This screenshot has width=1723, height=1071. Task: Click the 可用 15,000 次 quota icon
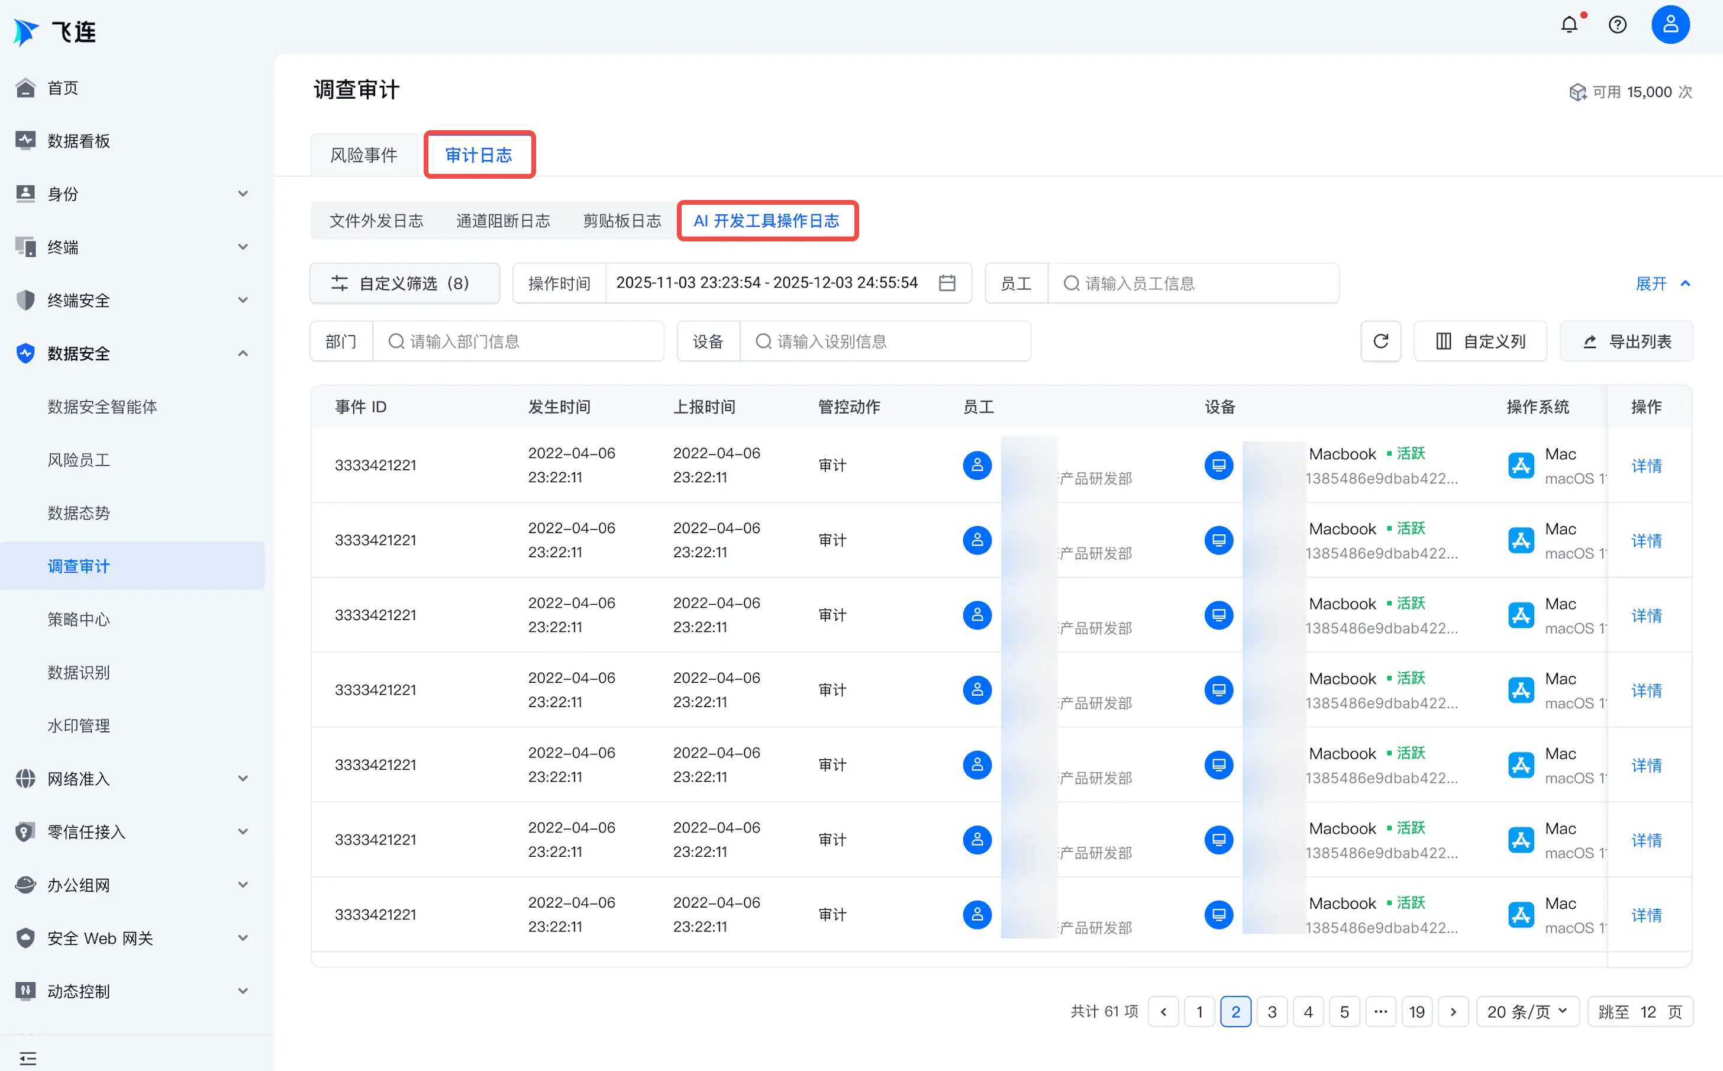pyautogui.click(x=1577, y=92)
